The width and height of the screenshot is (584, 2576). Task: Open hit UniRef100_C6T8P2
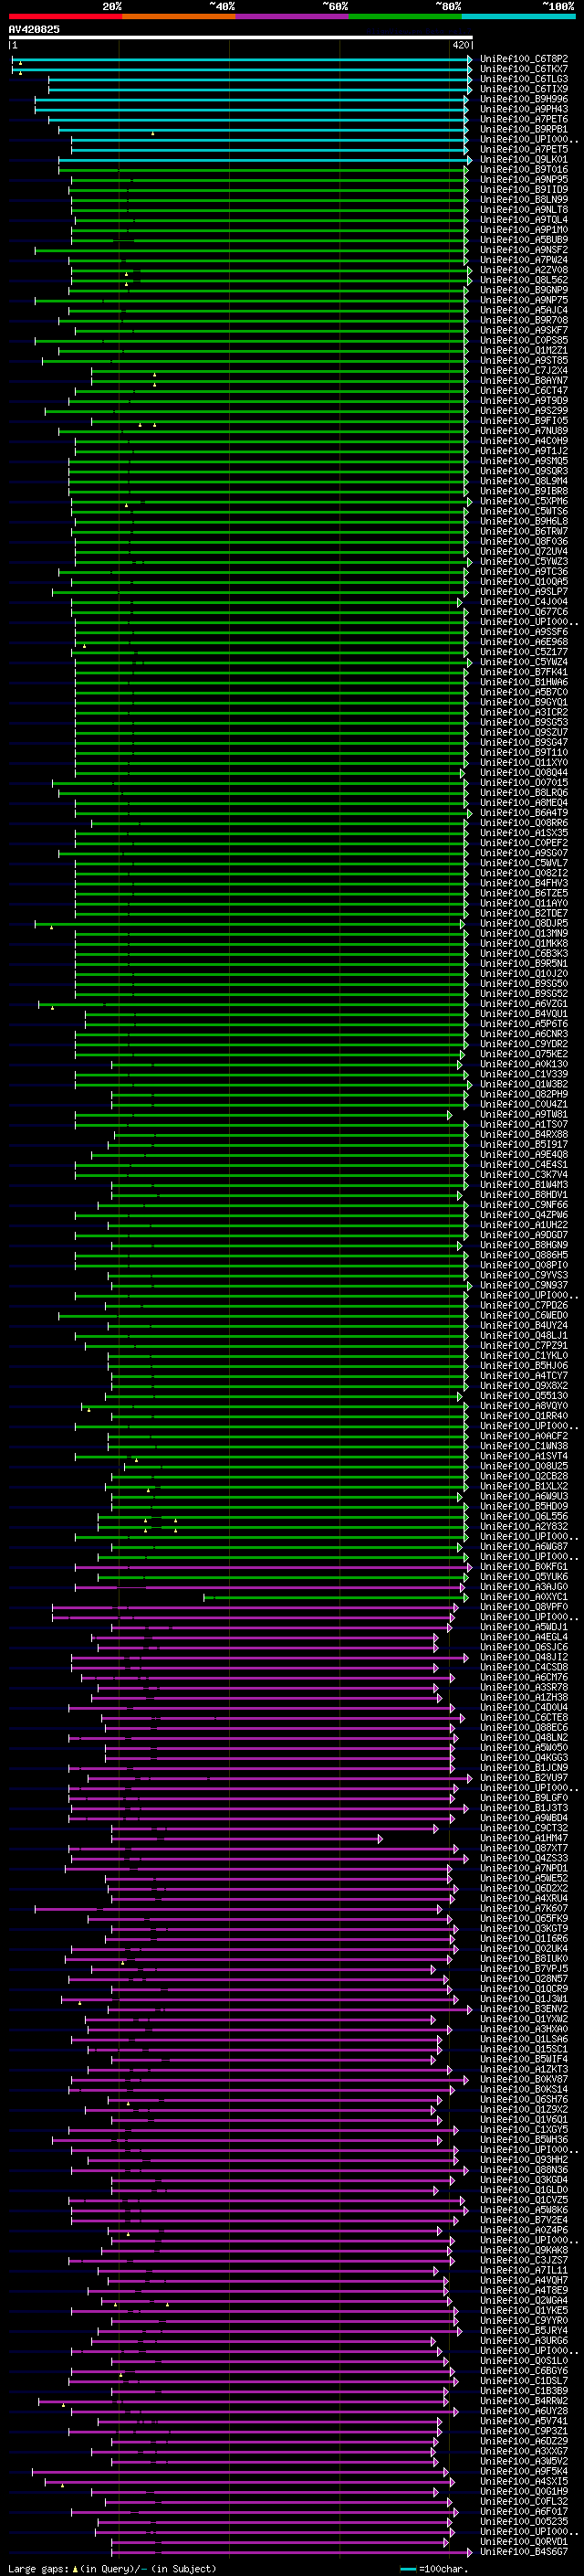(524, 59)
